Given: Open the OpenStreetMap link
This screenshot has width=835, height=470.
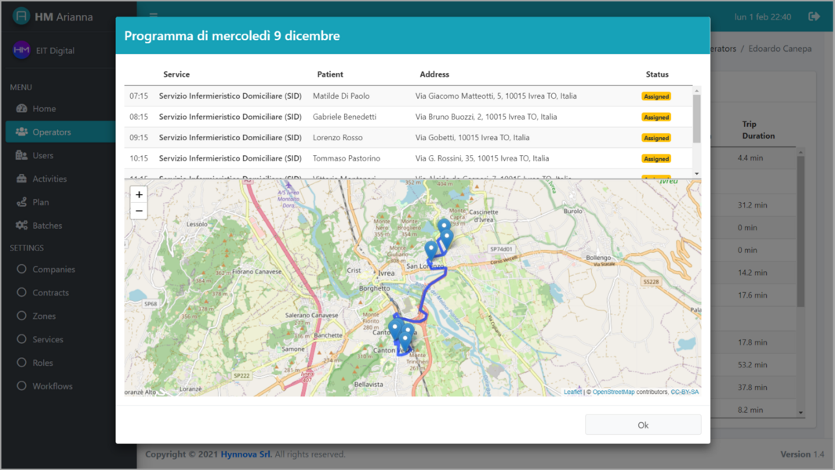Looking at the screenshot, I should tap(613, 392).
